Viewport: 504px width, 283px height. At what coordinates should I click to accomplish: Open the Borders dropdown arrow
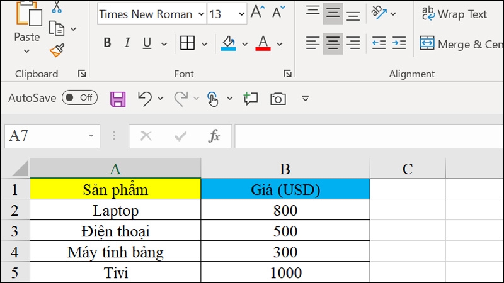[204, 44]
